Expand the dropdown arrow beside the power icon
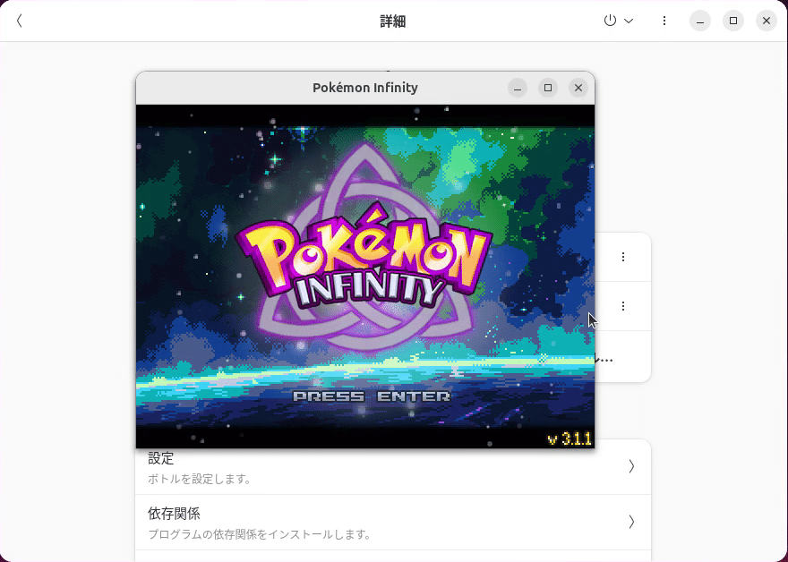 [x=629, y=21]
